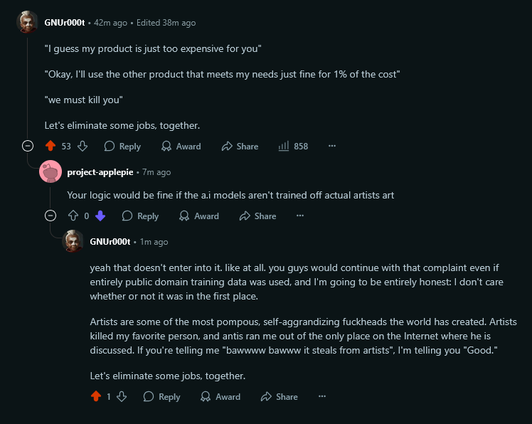This screenshot has height=424, width=532.
Task: Reply to project-applepie's comment
Action: (x=140, y=216)
